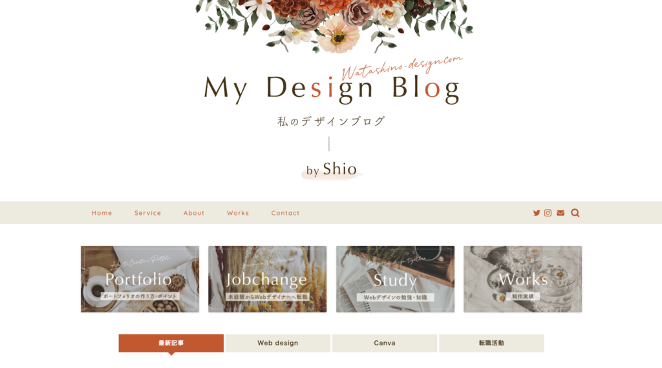
Task: Open the Instagram icon link
Action: 548,213
